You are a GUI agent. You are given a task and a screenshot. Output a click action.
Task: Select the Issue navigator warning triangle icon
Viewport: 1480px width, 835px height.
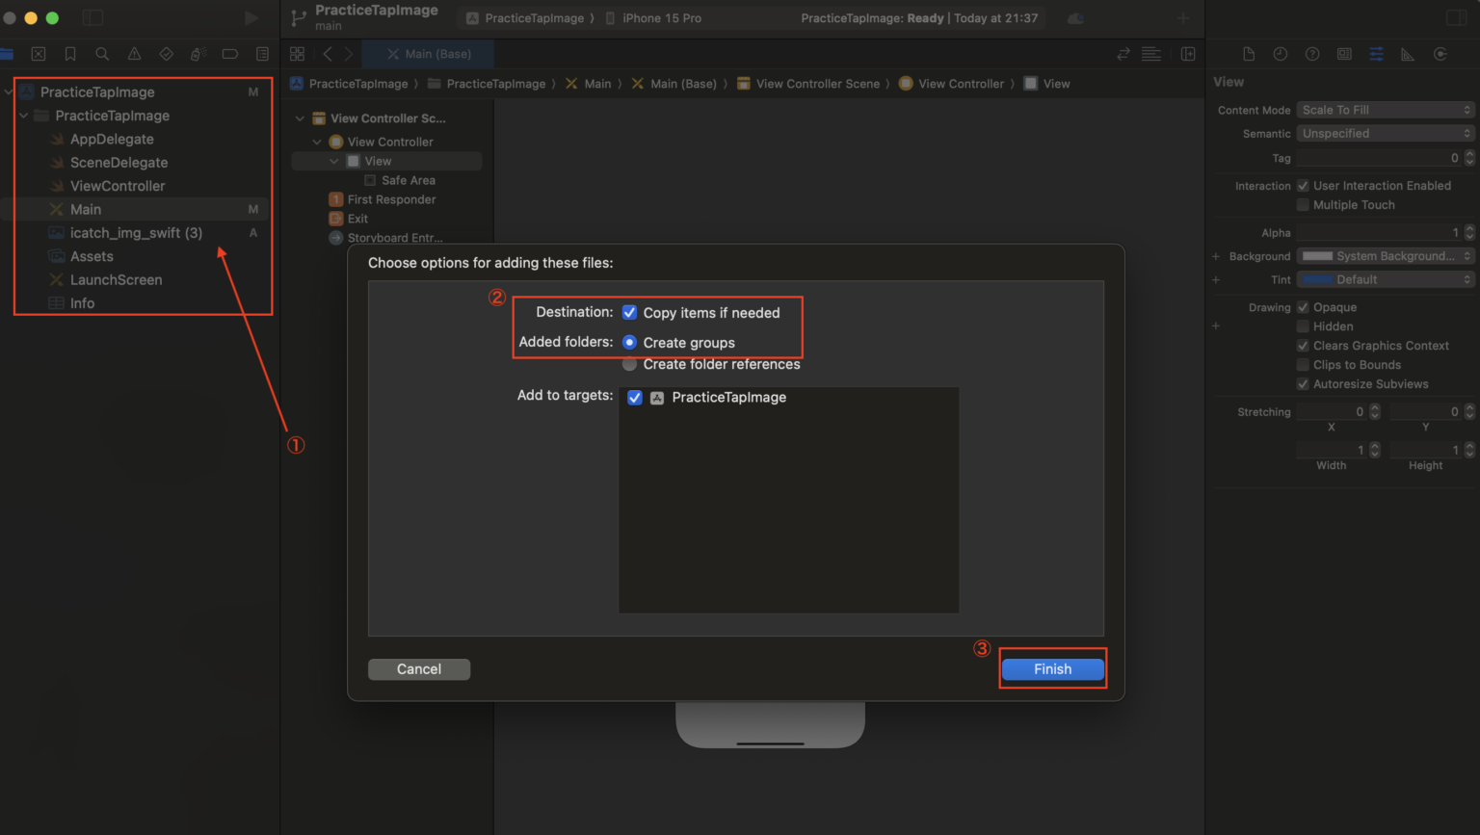[x=134, y=54]
